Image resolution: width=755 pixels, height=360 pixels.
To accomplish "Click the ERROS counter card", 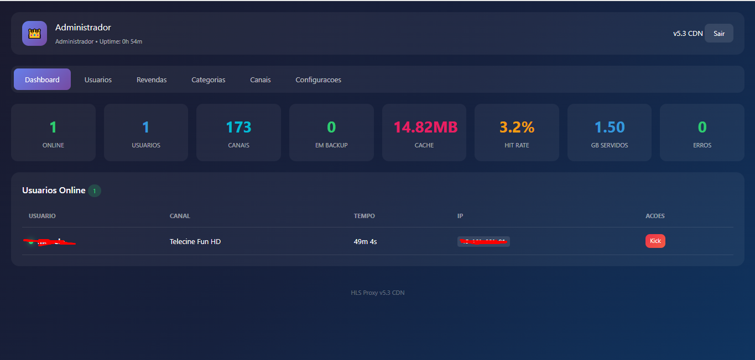I will tap(702, 133).
